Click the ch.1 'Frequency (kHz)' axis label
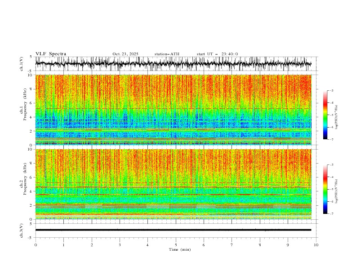This screenshot has height=275, width=356. point(25,104)
